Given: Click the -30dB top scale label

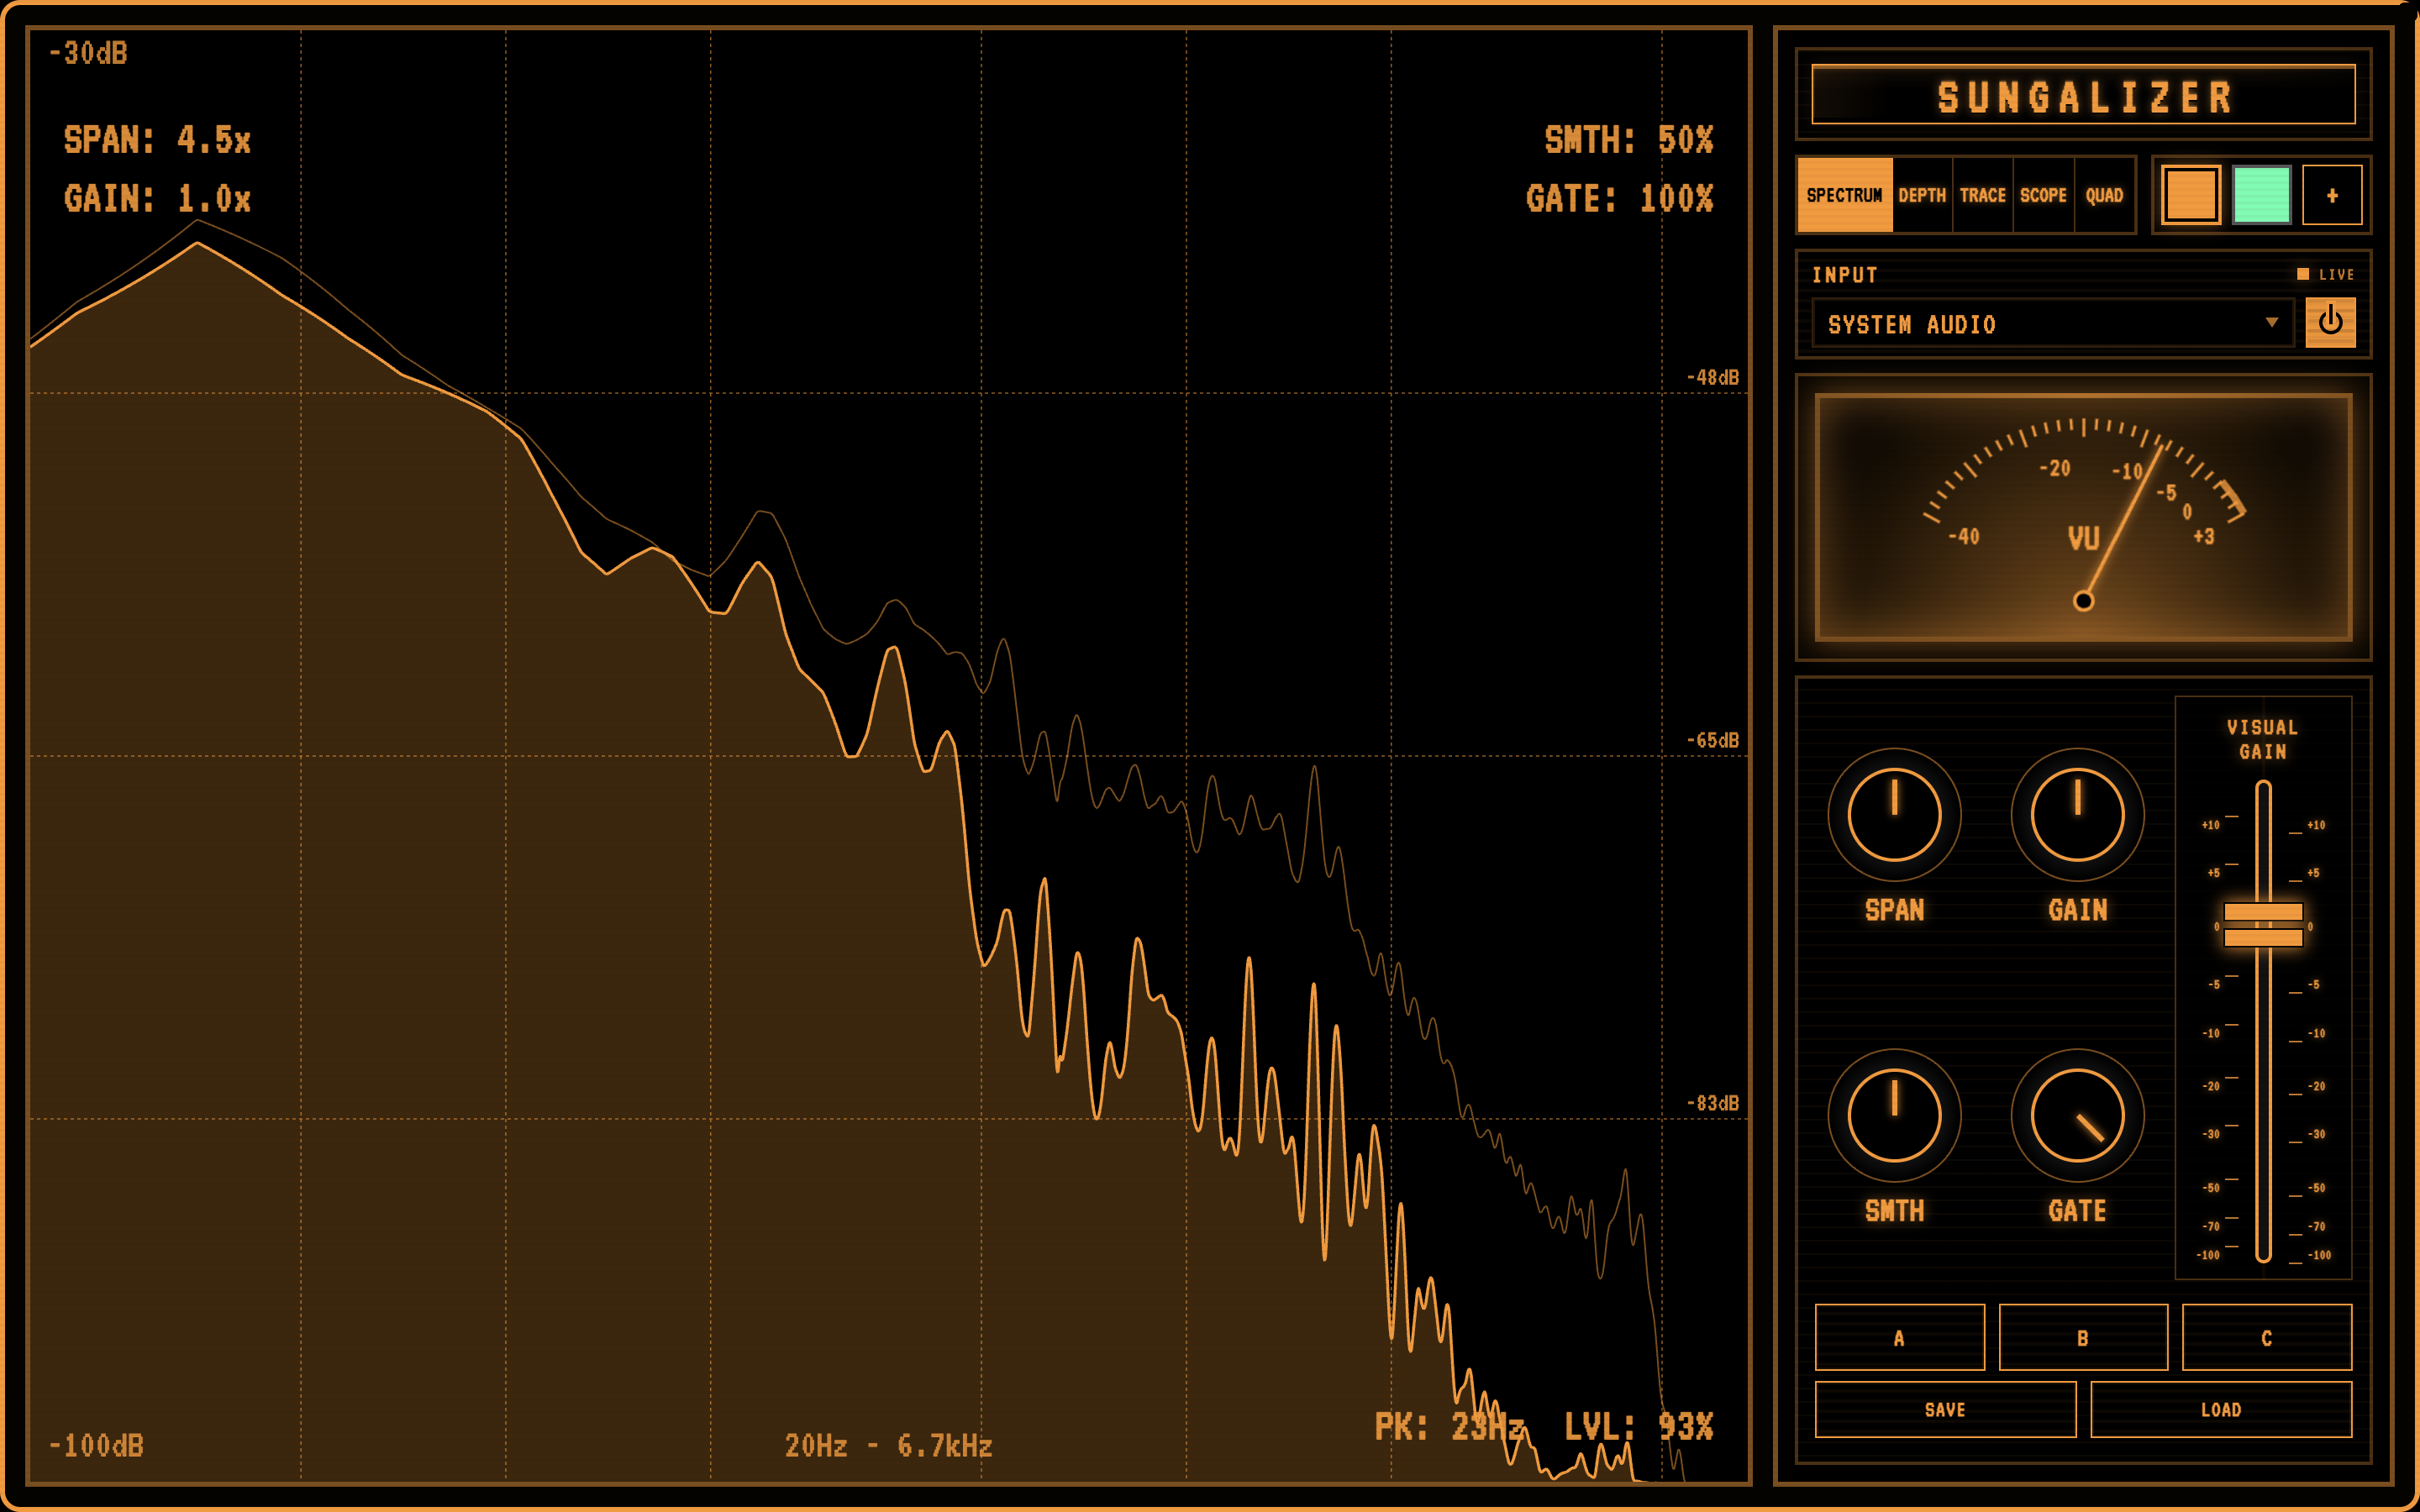Looking at the screenshot, I should pyautogui.click(x=88, y=53).
